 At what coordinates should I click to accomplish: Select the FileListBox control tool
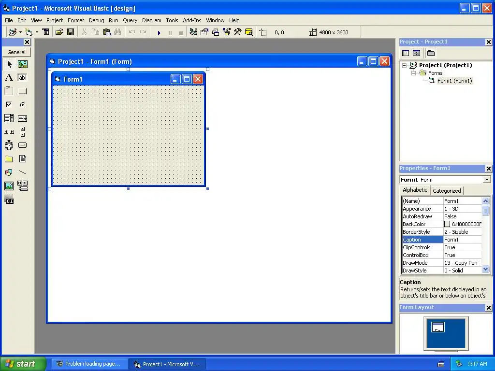coord(22,159)
